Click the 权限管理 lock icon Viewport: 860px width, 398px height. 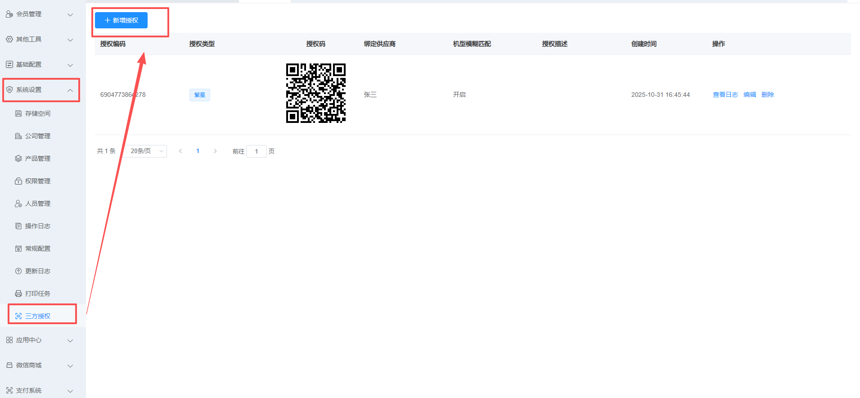click(x=18, y=181)
